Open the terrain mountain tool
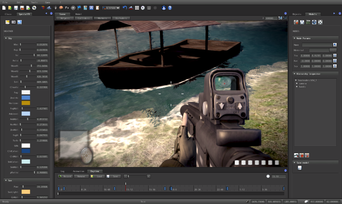342x204 pixels. click(49, 8)
